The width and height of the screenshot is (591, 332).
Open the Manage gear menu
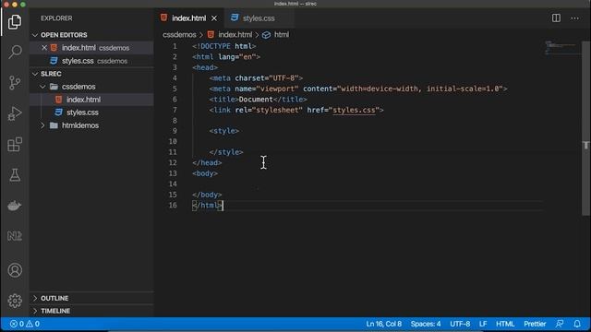(15, 301)
